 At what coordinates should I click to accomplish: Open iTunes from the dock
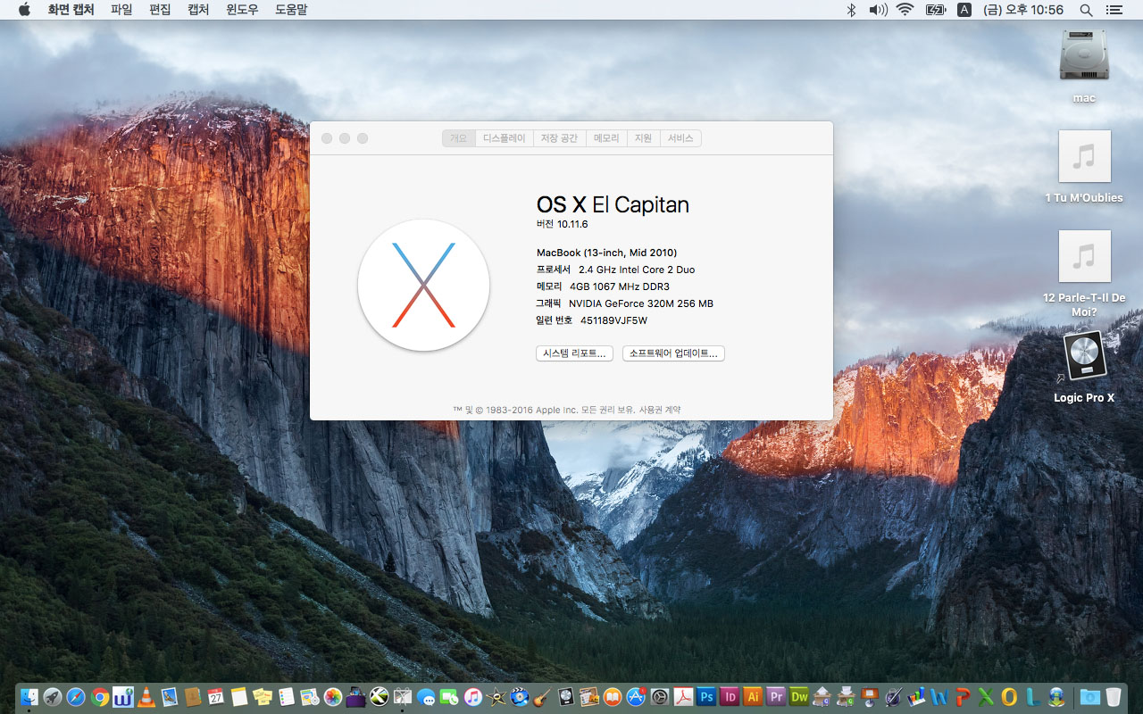473,697
